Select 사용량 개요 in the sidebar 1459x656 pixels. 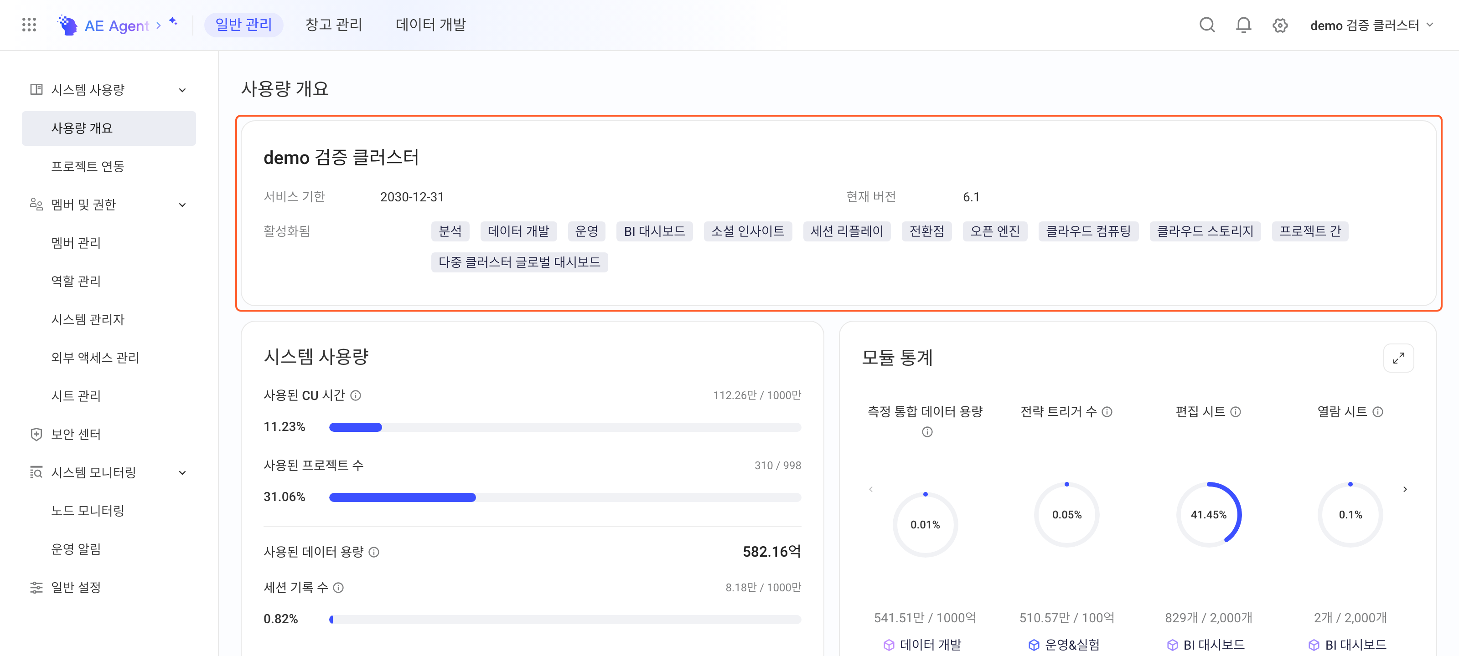point(109,128)
